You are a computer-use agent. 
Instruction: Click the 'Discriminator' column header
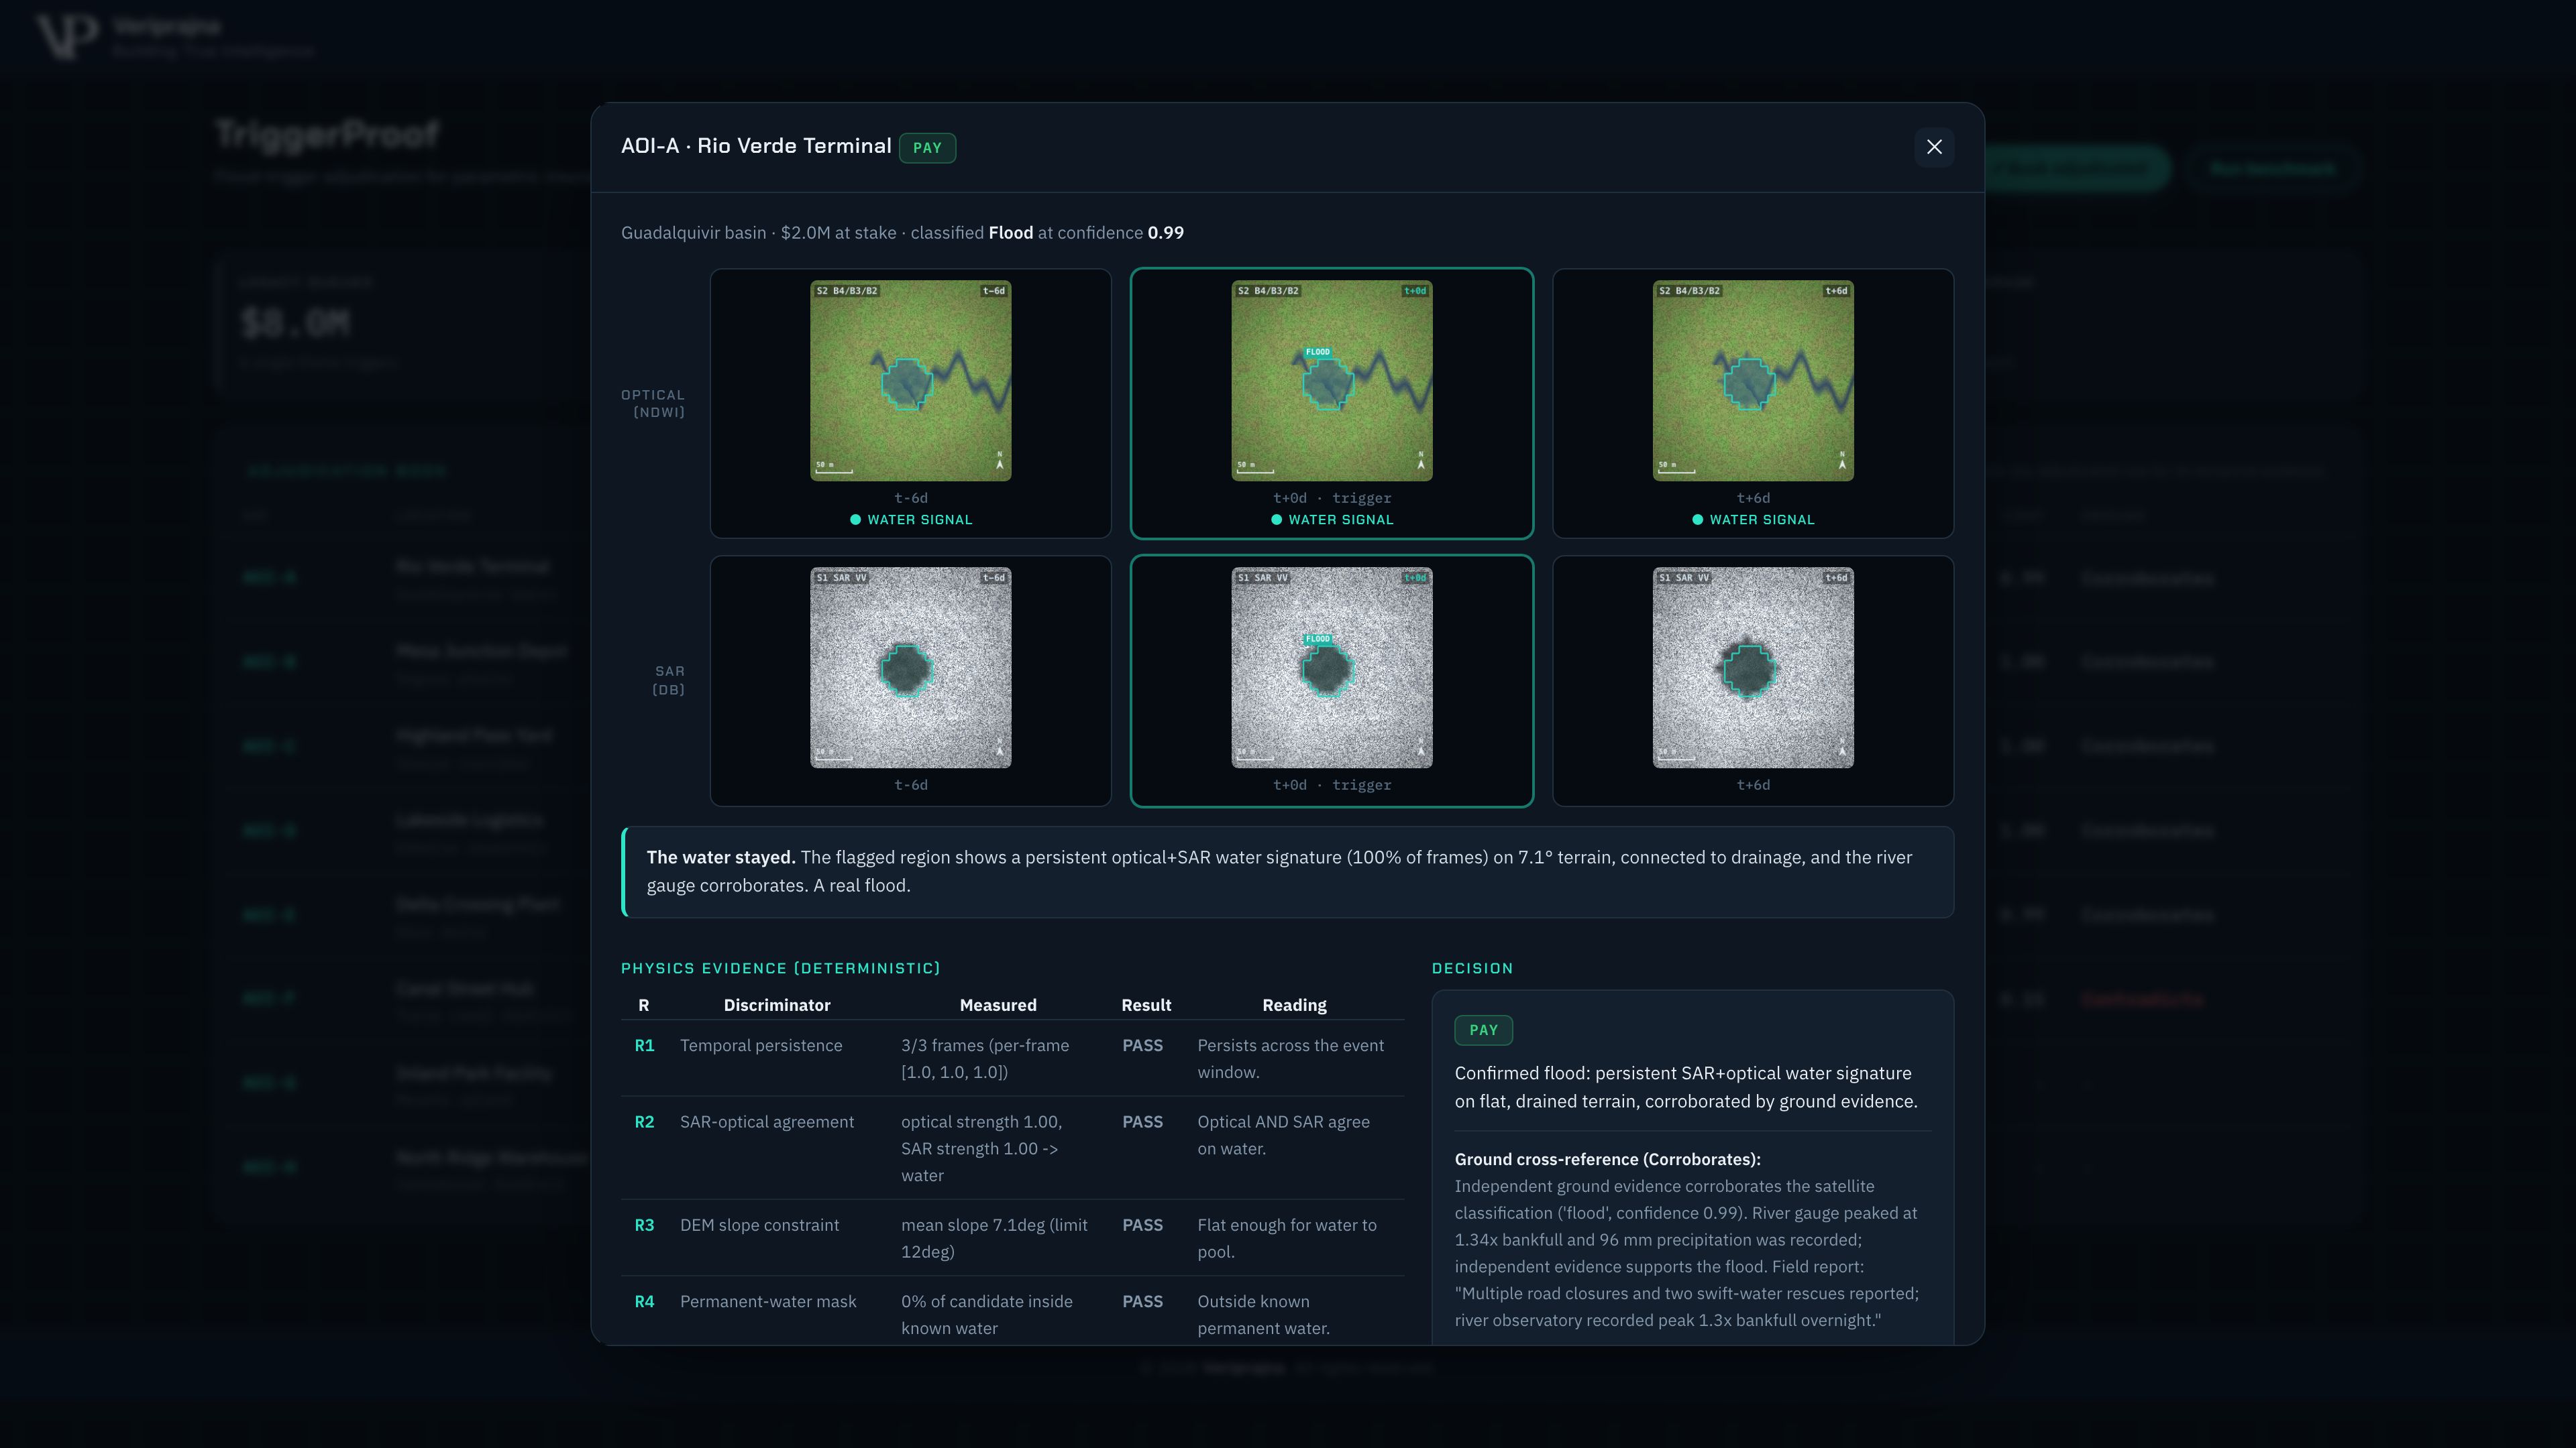coord(777,1006)
